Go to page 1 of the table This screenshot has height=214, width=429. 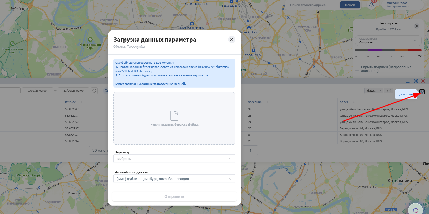(x=250, y=150)
